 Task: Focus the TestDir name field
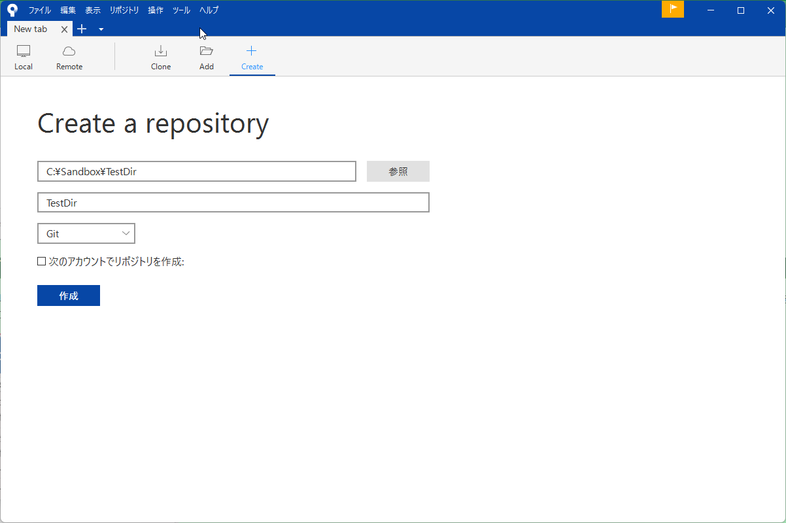coord(233,203)
